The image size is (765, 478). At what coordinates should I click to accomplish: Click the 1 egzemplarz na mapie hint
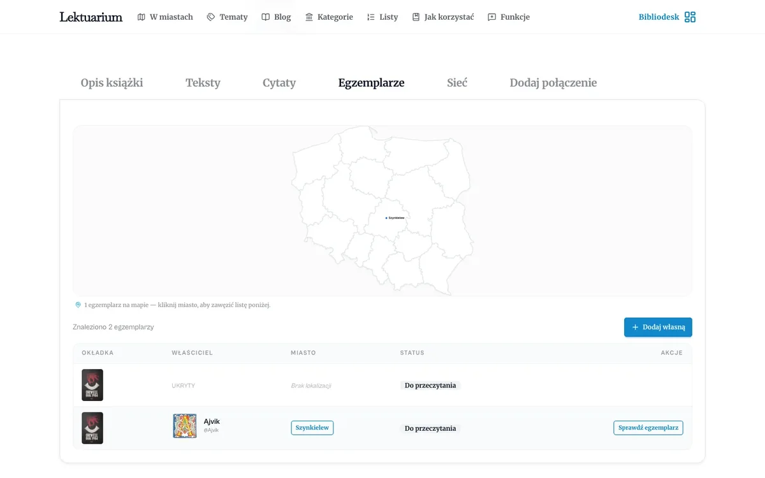coord(177,305)
